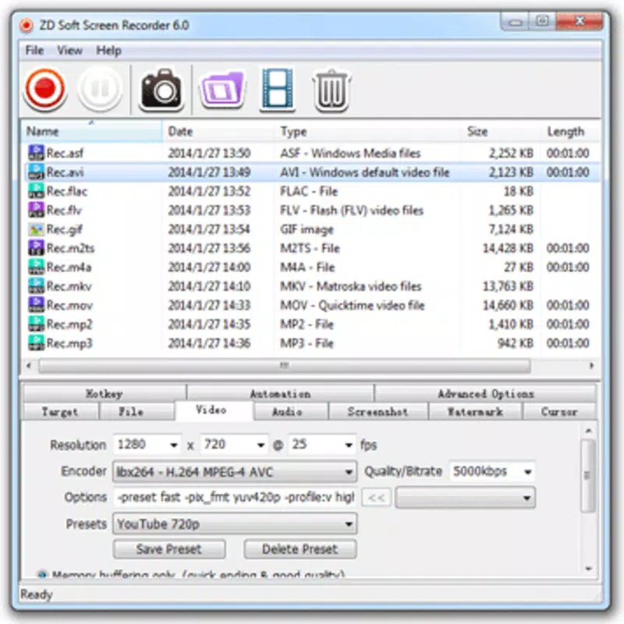Image resolution: width=624 pixels, height=624 pixels.
Task: Click the Rec.asf file icon
Action: [x=36, y=153]
